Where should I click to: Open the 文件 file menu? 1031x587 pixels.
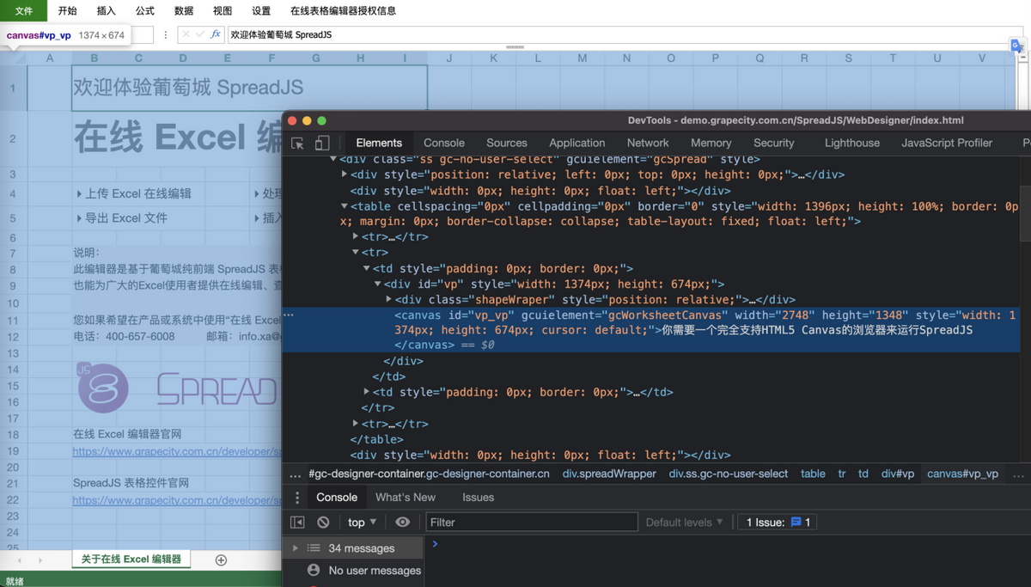click(23, 11)
